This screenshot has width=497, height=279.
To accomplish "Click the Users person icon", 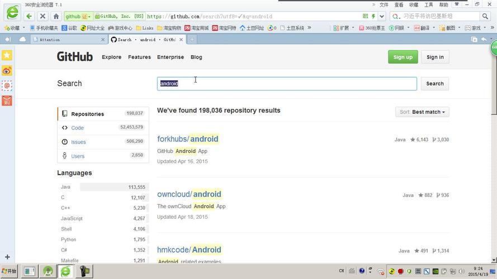I will click(65, 156).
